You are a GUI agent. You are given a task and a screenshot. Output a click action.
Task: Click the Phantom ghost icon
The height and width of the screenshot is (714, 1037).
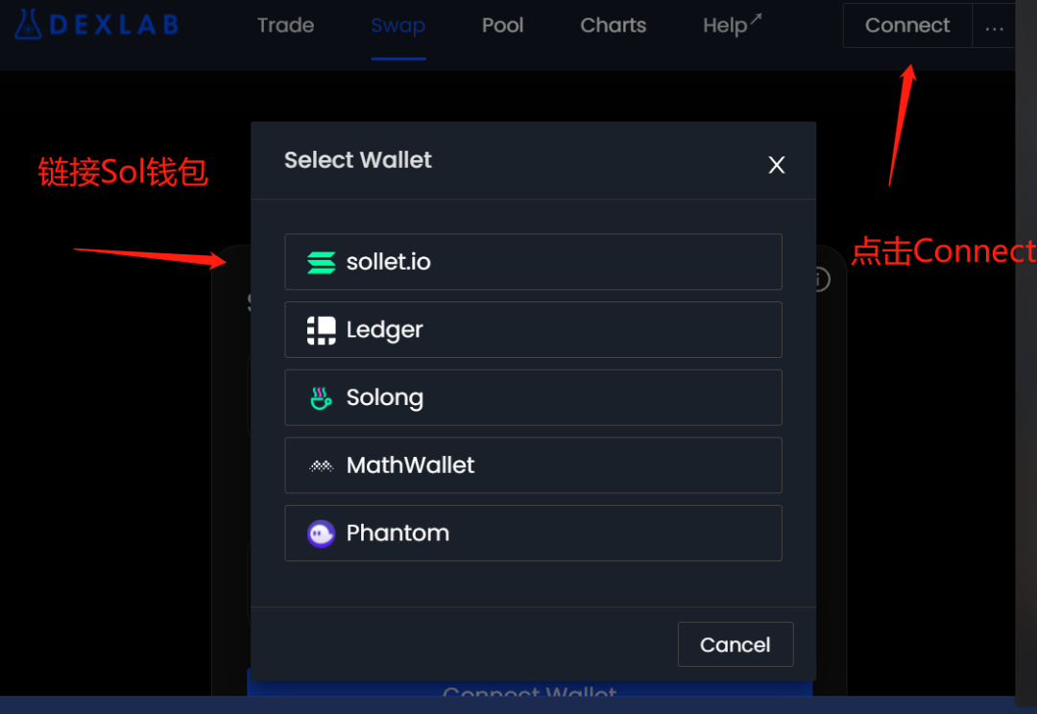pyautogui.click(x=321, y=534)
